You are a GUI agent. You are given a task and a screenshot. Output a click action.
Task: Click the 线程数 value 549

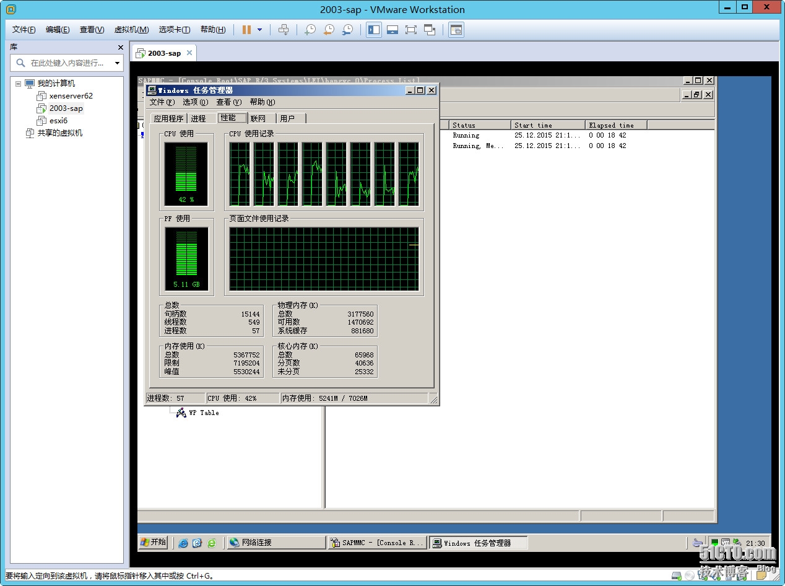(254, 322)
